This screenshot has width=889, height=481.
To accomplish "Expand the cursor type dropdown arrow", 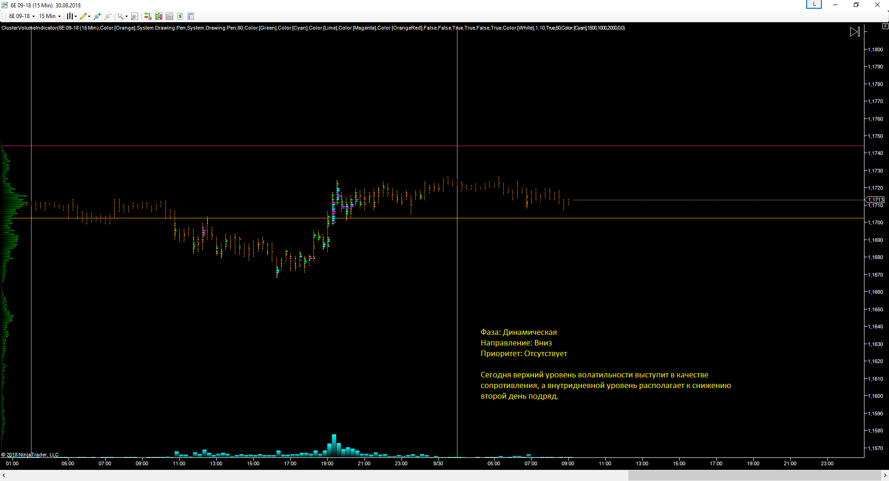I will tap(127, 16).
